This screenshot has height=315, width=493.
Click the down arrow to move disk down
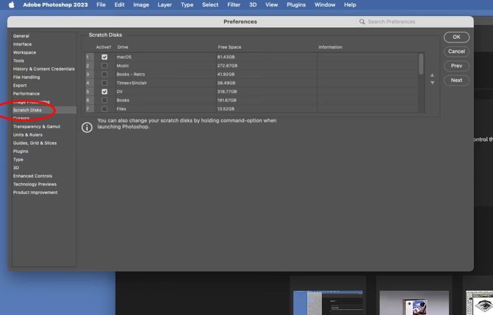(432, 83)
